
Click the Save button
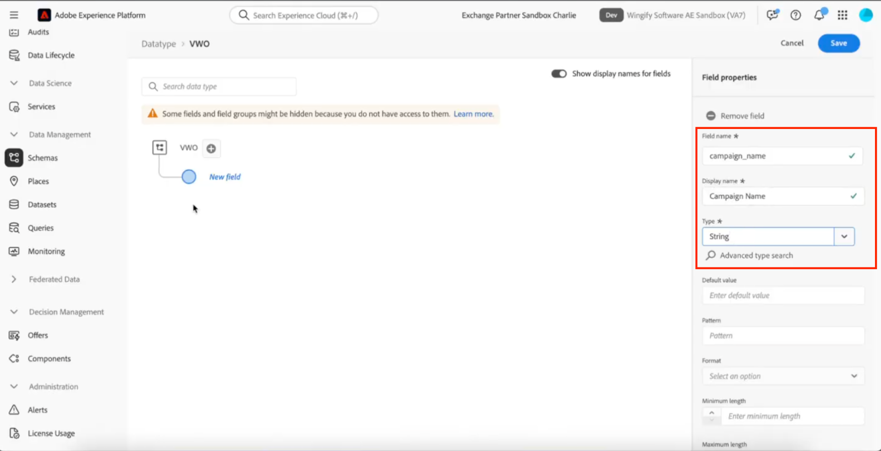click(x=838, y=43)
